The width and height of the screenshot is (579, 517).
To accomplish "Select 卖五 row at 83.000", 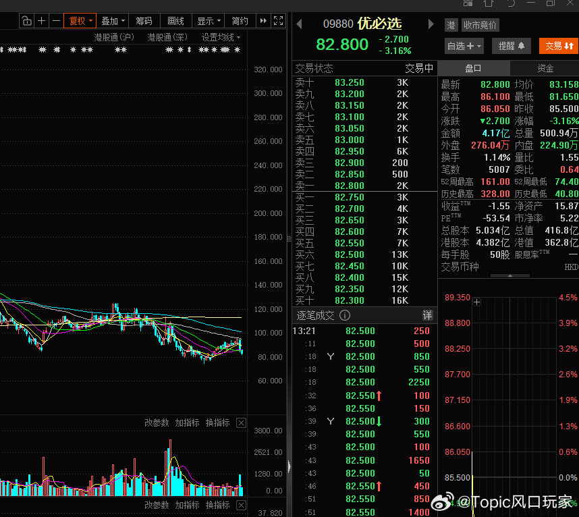I will click(364, 140).
